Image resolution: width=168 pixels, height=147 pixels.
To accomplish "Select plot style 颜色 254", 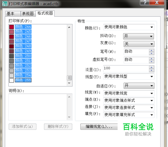I will (x=23, y=75).
